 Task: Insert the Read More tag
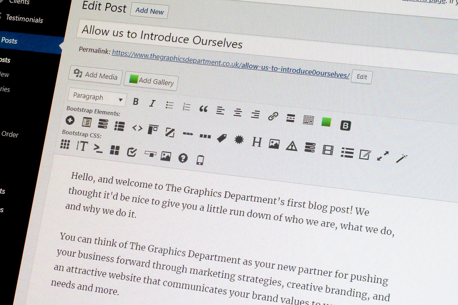(290, 118)
